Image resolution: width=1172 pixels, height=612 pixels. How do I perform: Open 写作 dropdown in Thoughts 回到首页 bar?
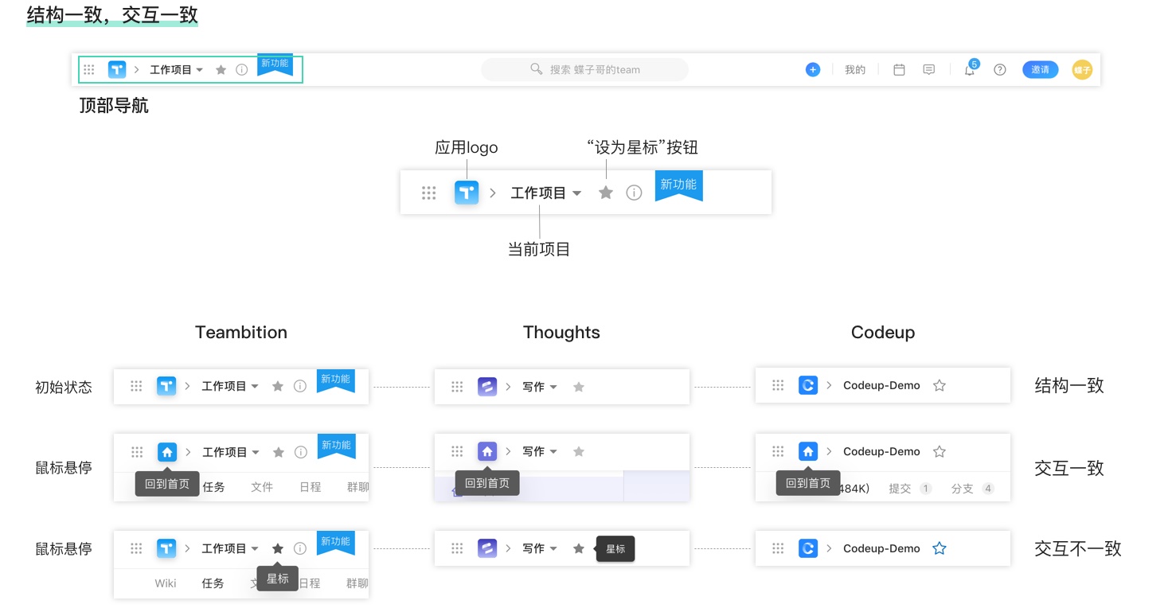pyautogui.click(x=540, y=451)
